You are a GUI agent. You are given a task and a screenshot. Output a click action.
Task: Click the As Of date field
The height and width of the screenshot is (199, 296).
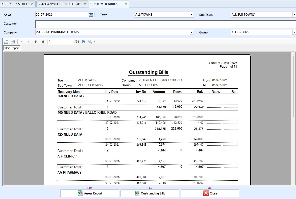point(62,15)
